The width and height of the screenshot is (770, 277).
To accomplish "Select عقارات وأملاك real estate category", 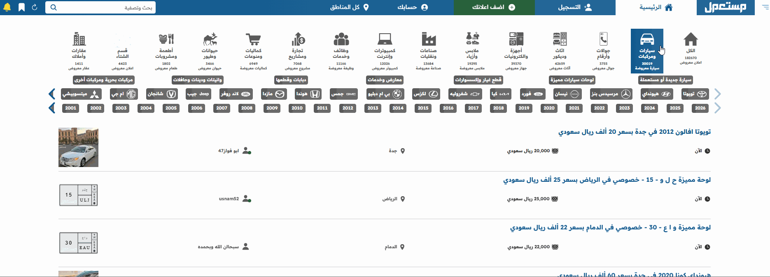I will [79, 51].
